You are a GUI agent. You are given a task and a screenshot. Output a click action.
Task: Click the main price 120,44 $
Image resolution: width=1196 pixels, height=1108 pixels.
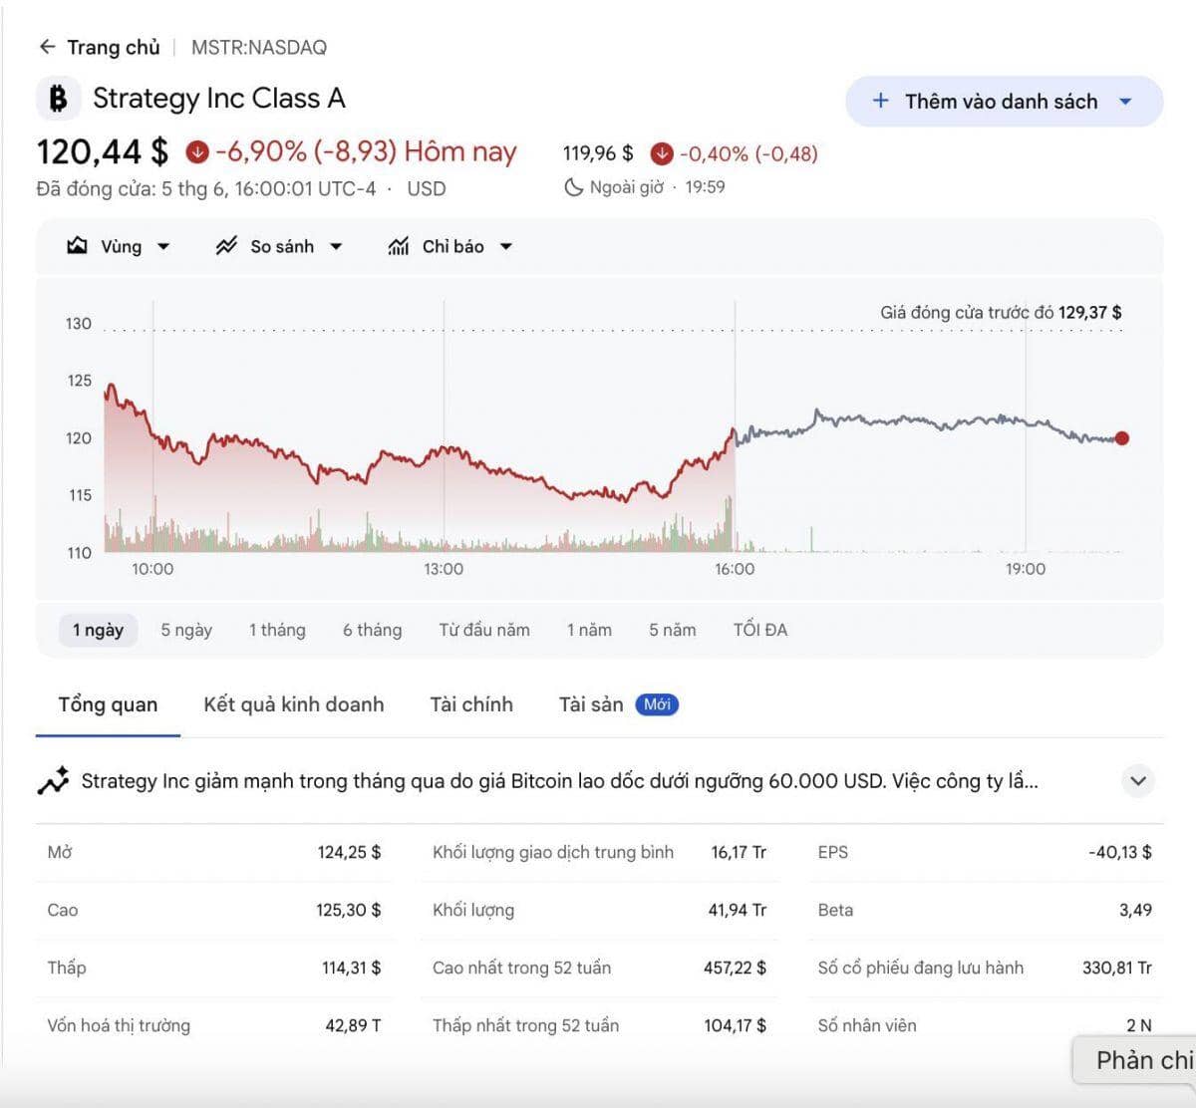pyautogui.click(x=103, y=151)
